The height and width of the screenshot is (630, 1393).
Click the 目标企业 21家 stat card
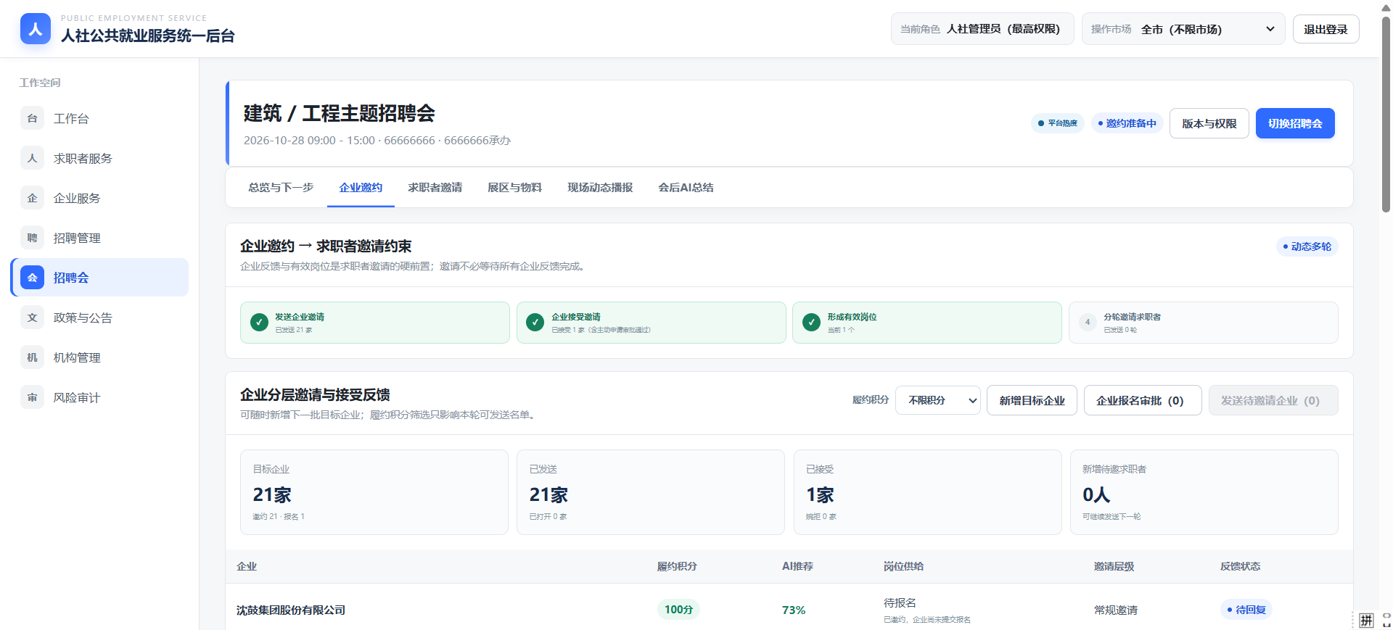pyautogui.click(x=374, y=492)
